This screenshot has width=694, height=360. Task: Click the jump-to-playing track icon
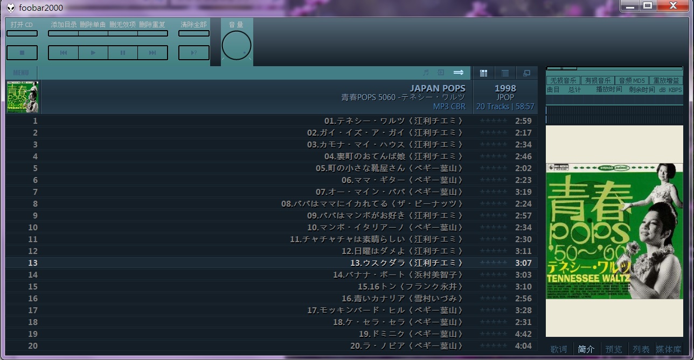coord(441,73)
